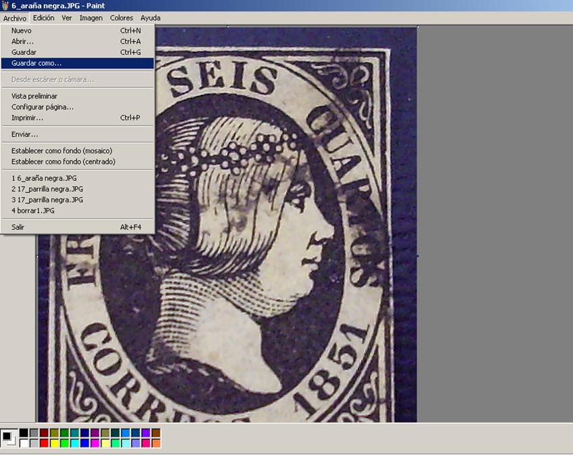Viewport: 573px width, 455px height.
Task: Choose Nuevo from the Archivo menu
Action: pyautogui.click(x=78, y=30)
